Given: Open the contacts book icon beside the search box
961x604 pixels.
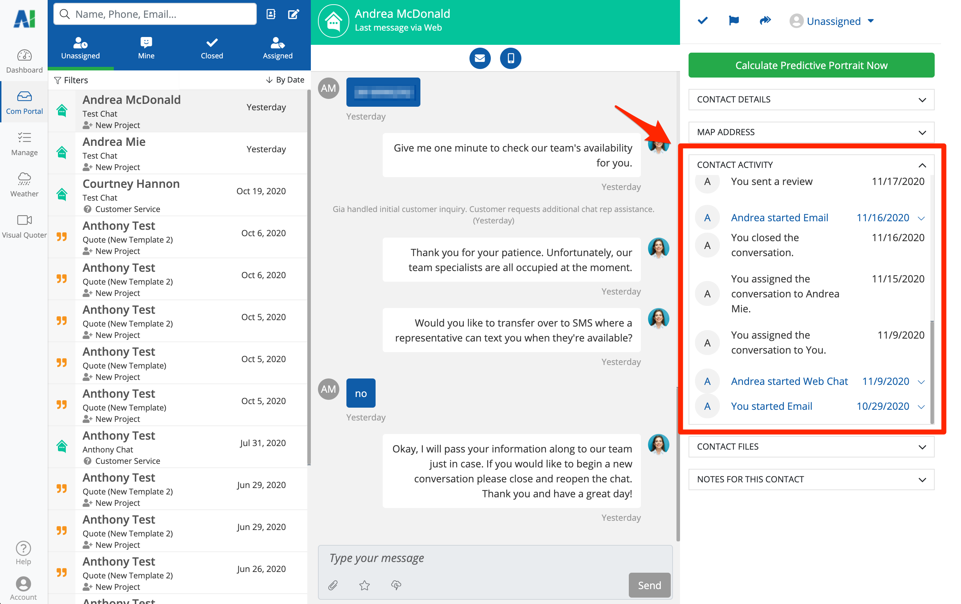Looking at the screenshot, I should click(x=271, y=14).
